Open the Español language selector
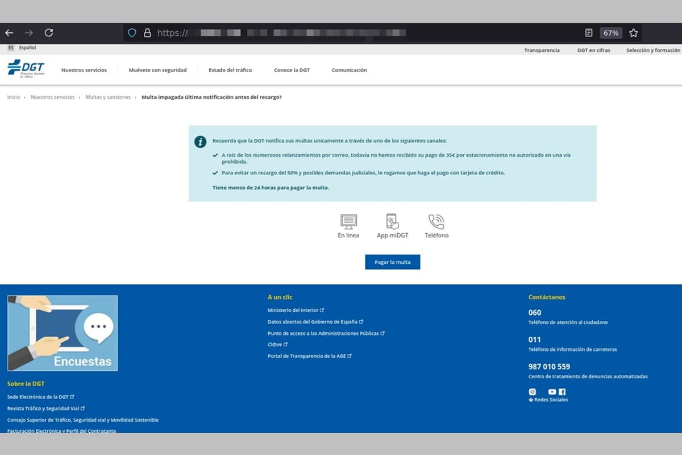The width and height of the screenshot is (682, 455). click(x=27, y=48)
